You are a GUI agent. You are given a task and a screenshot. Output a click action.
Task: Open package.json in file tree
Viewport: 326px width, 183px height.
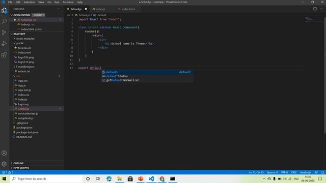click(x=24, y=128)
